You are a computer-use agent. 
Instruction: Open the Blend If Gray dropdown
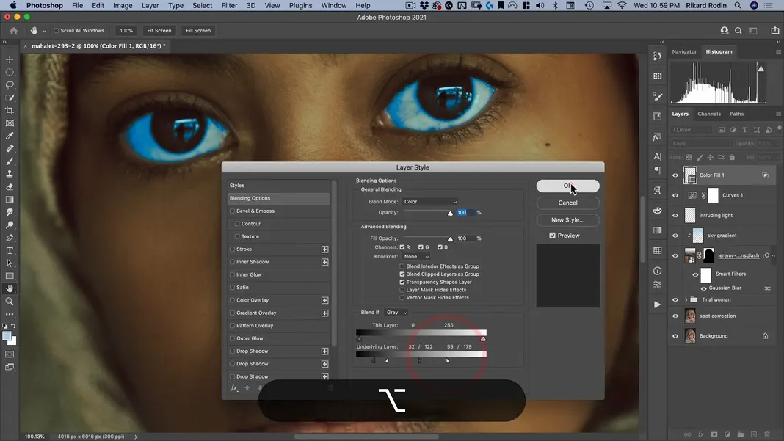[396, 313]
